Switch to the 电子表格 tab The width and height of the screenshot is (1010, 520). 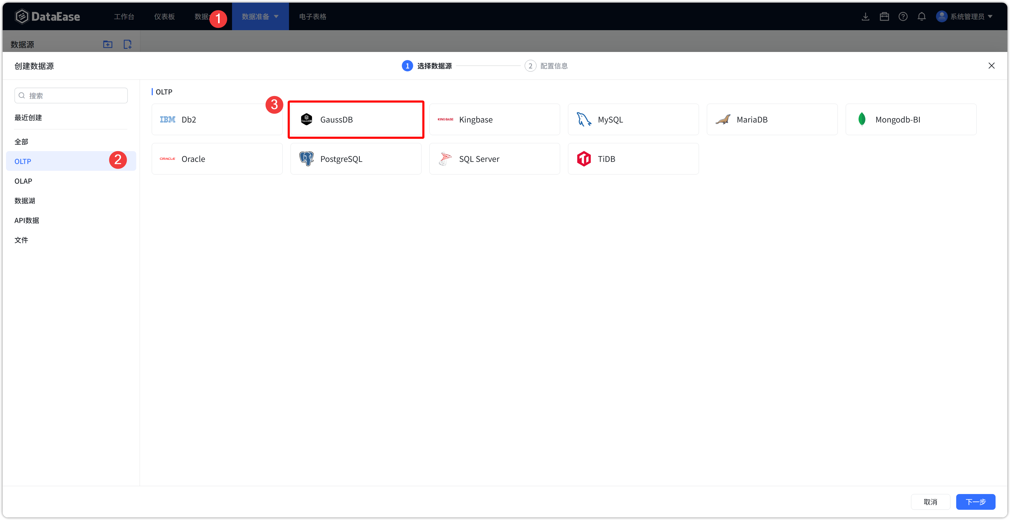pos(313,17)
